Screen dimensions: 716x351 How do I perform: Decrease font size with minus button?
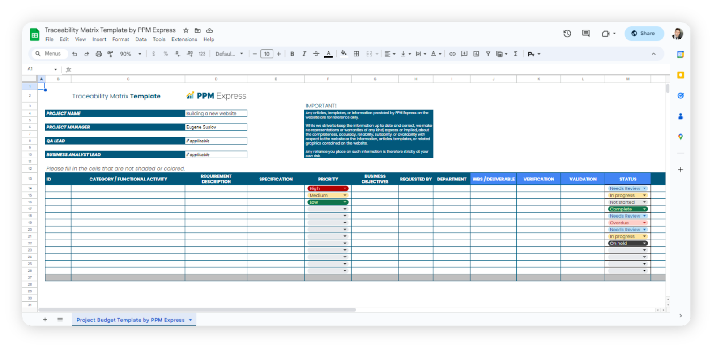tap(255, 54)
